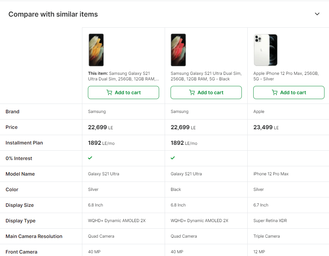Viewport: 329px width, 256px height.
Task: Click the Compare with similar items heading
Action: point(53,15)
